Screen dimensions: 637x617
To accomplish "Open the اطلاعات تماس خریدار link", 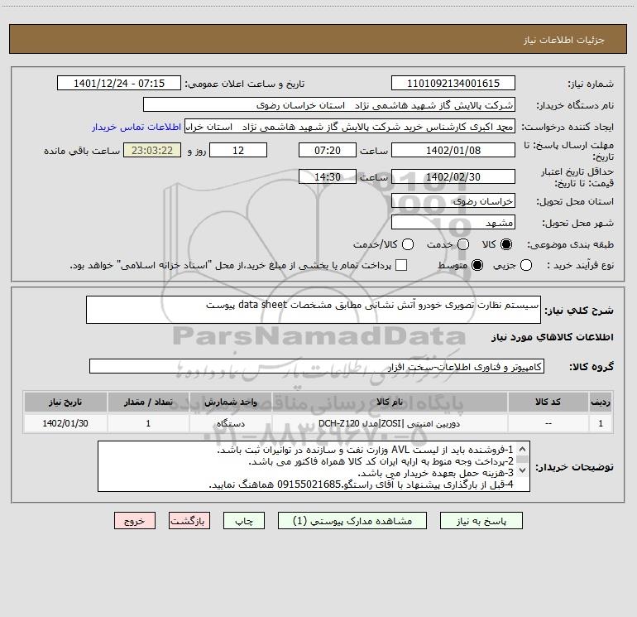I will [136, 127].
